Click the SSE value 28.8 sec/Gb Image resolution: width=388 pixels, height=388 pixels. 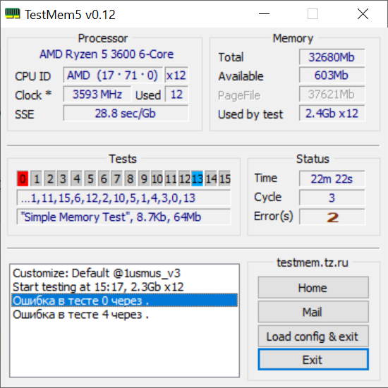126,113
